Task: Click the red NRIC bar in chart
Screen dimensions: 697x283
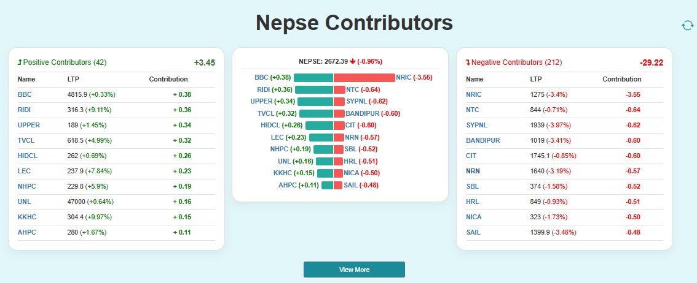Action: [x=364, y=78]
